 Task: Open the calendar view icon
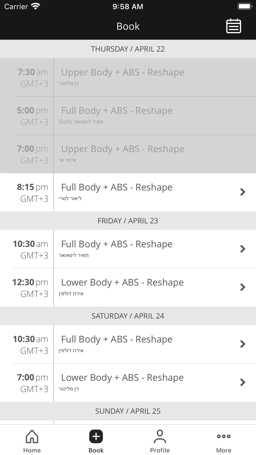tap(233, 26)
